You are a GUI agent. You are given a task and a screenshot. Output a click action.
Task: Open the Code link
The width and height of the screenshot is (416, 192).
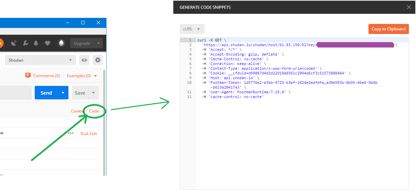click(x=94, y=111)
